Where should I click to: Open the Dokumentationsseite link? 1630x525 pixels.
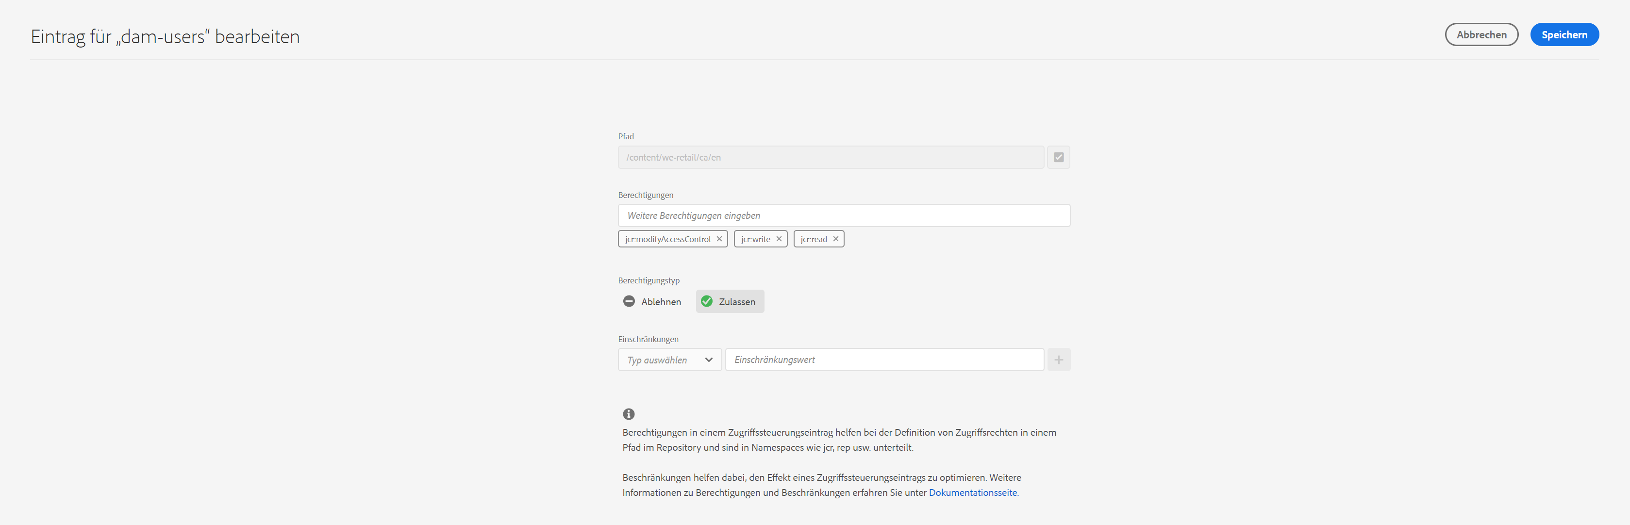pos(972,493)
